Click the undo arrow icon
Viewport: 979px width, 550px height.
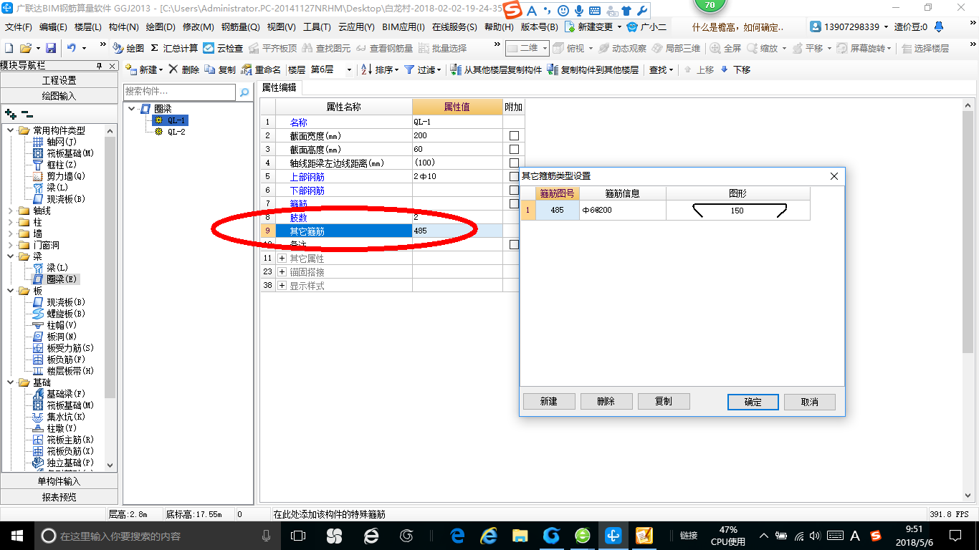[72, 48]
